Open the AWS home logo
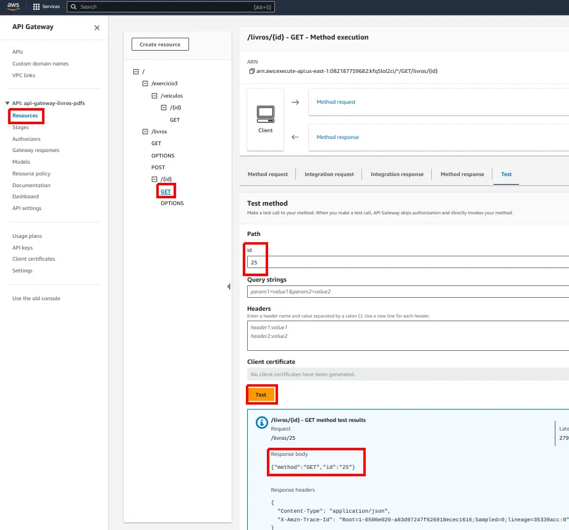This screenshot has width=569, height=530. 13,7
